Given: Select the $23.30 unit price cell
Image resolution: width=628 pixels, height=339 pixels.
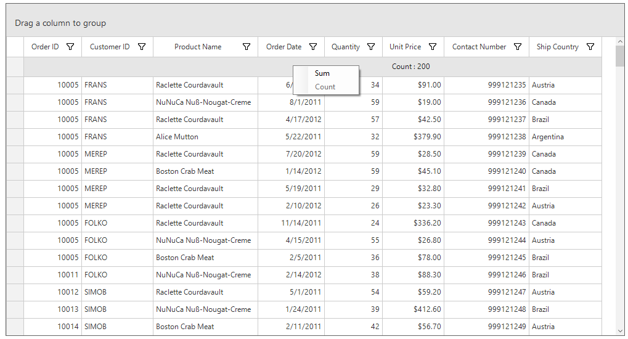Looking at the screenshot, I should tap(413, 206).
